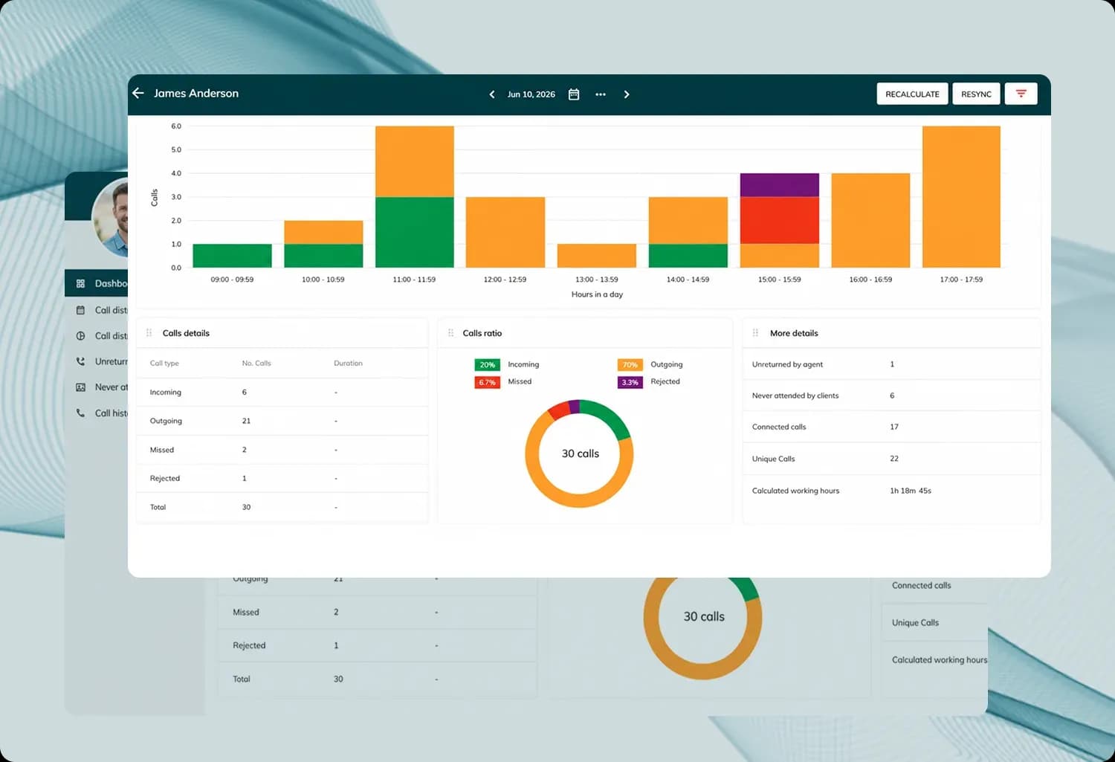Select Never attended by clients row

tap(891, 395)
